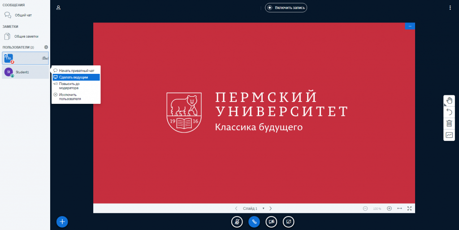Viewport: 459px width, 230px height.
Task: Minimize the presentation with minus button
Action: tap(410, 26)
